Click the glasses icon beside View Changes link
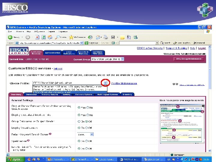 tap(175, 84)
